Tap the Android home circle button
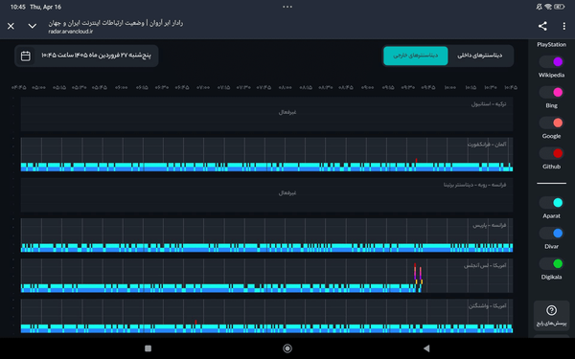The image size is (575, 359). [x=287, y=348]
